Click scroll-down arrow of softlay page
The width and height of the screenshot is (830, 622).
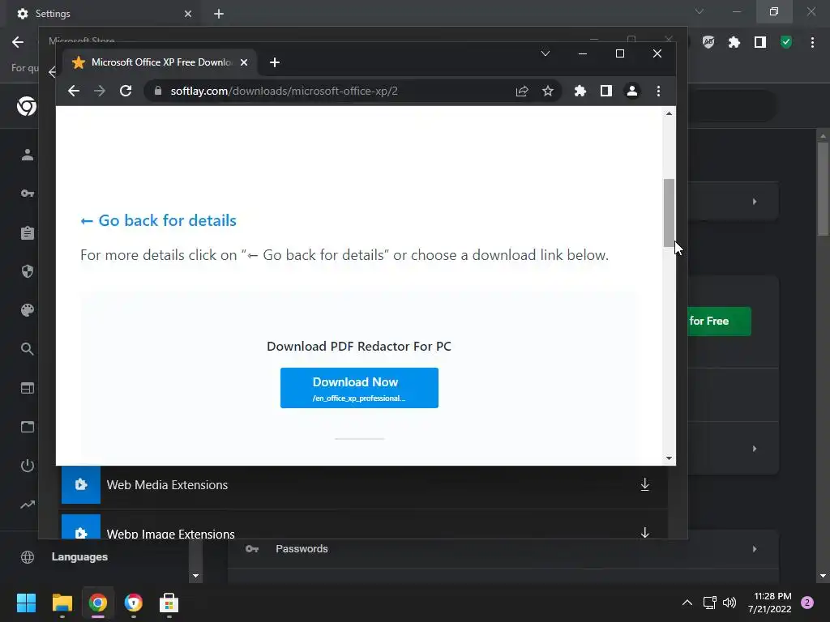(669, 458)
